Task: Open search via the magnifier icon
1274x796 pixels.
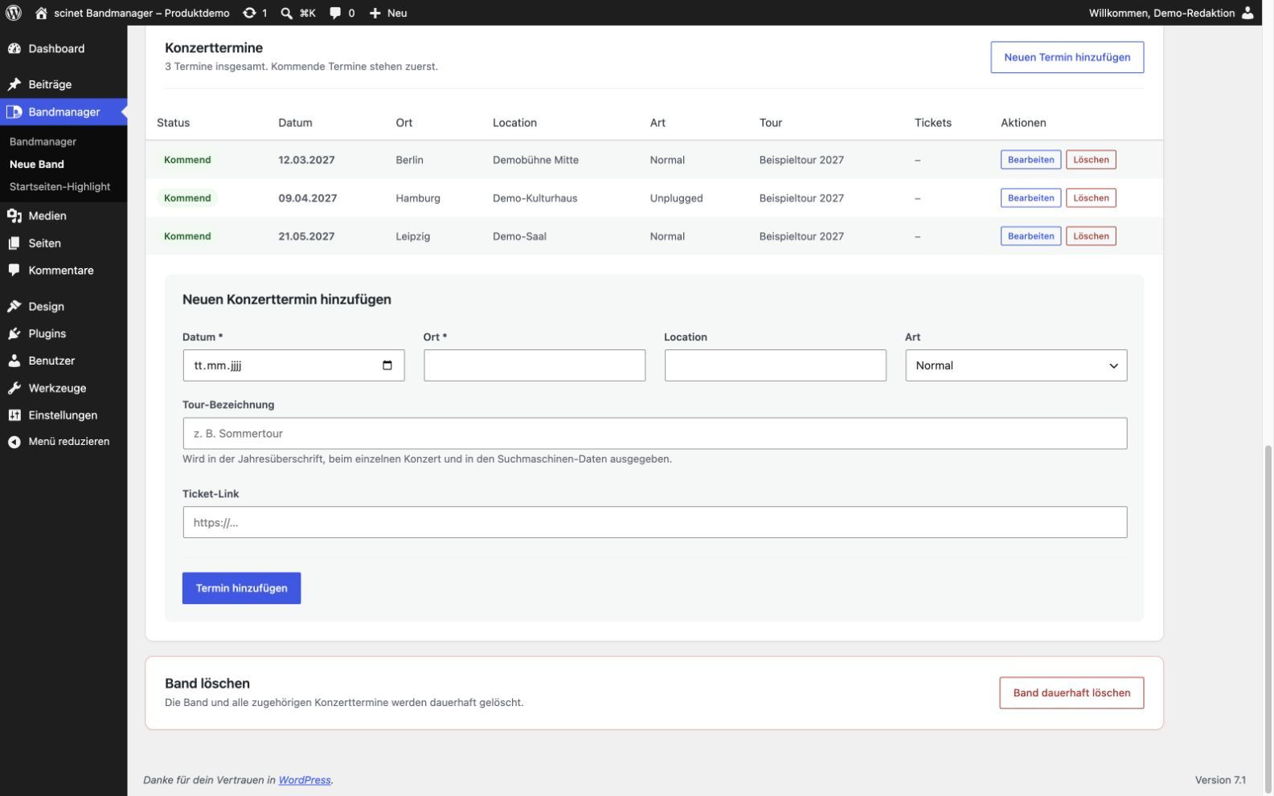Action: click(x=286, y=13)
